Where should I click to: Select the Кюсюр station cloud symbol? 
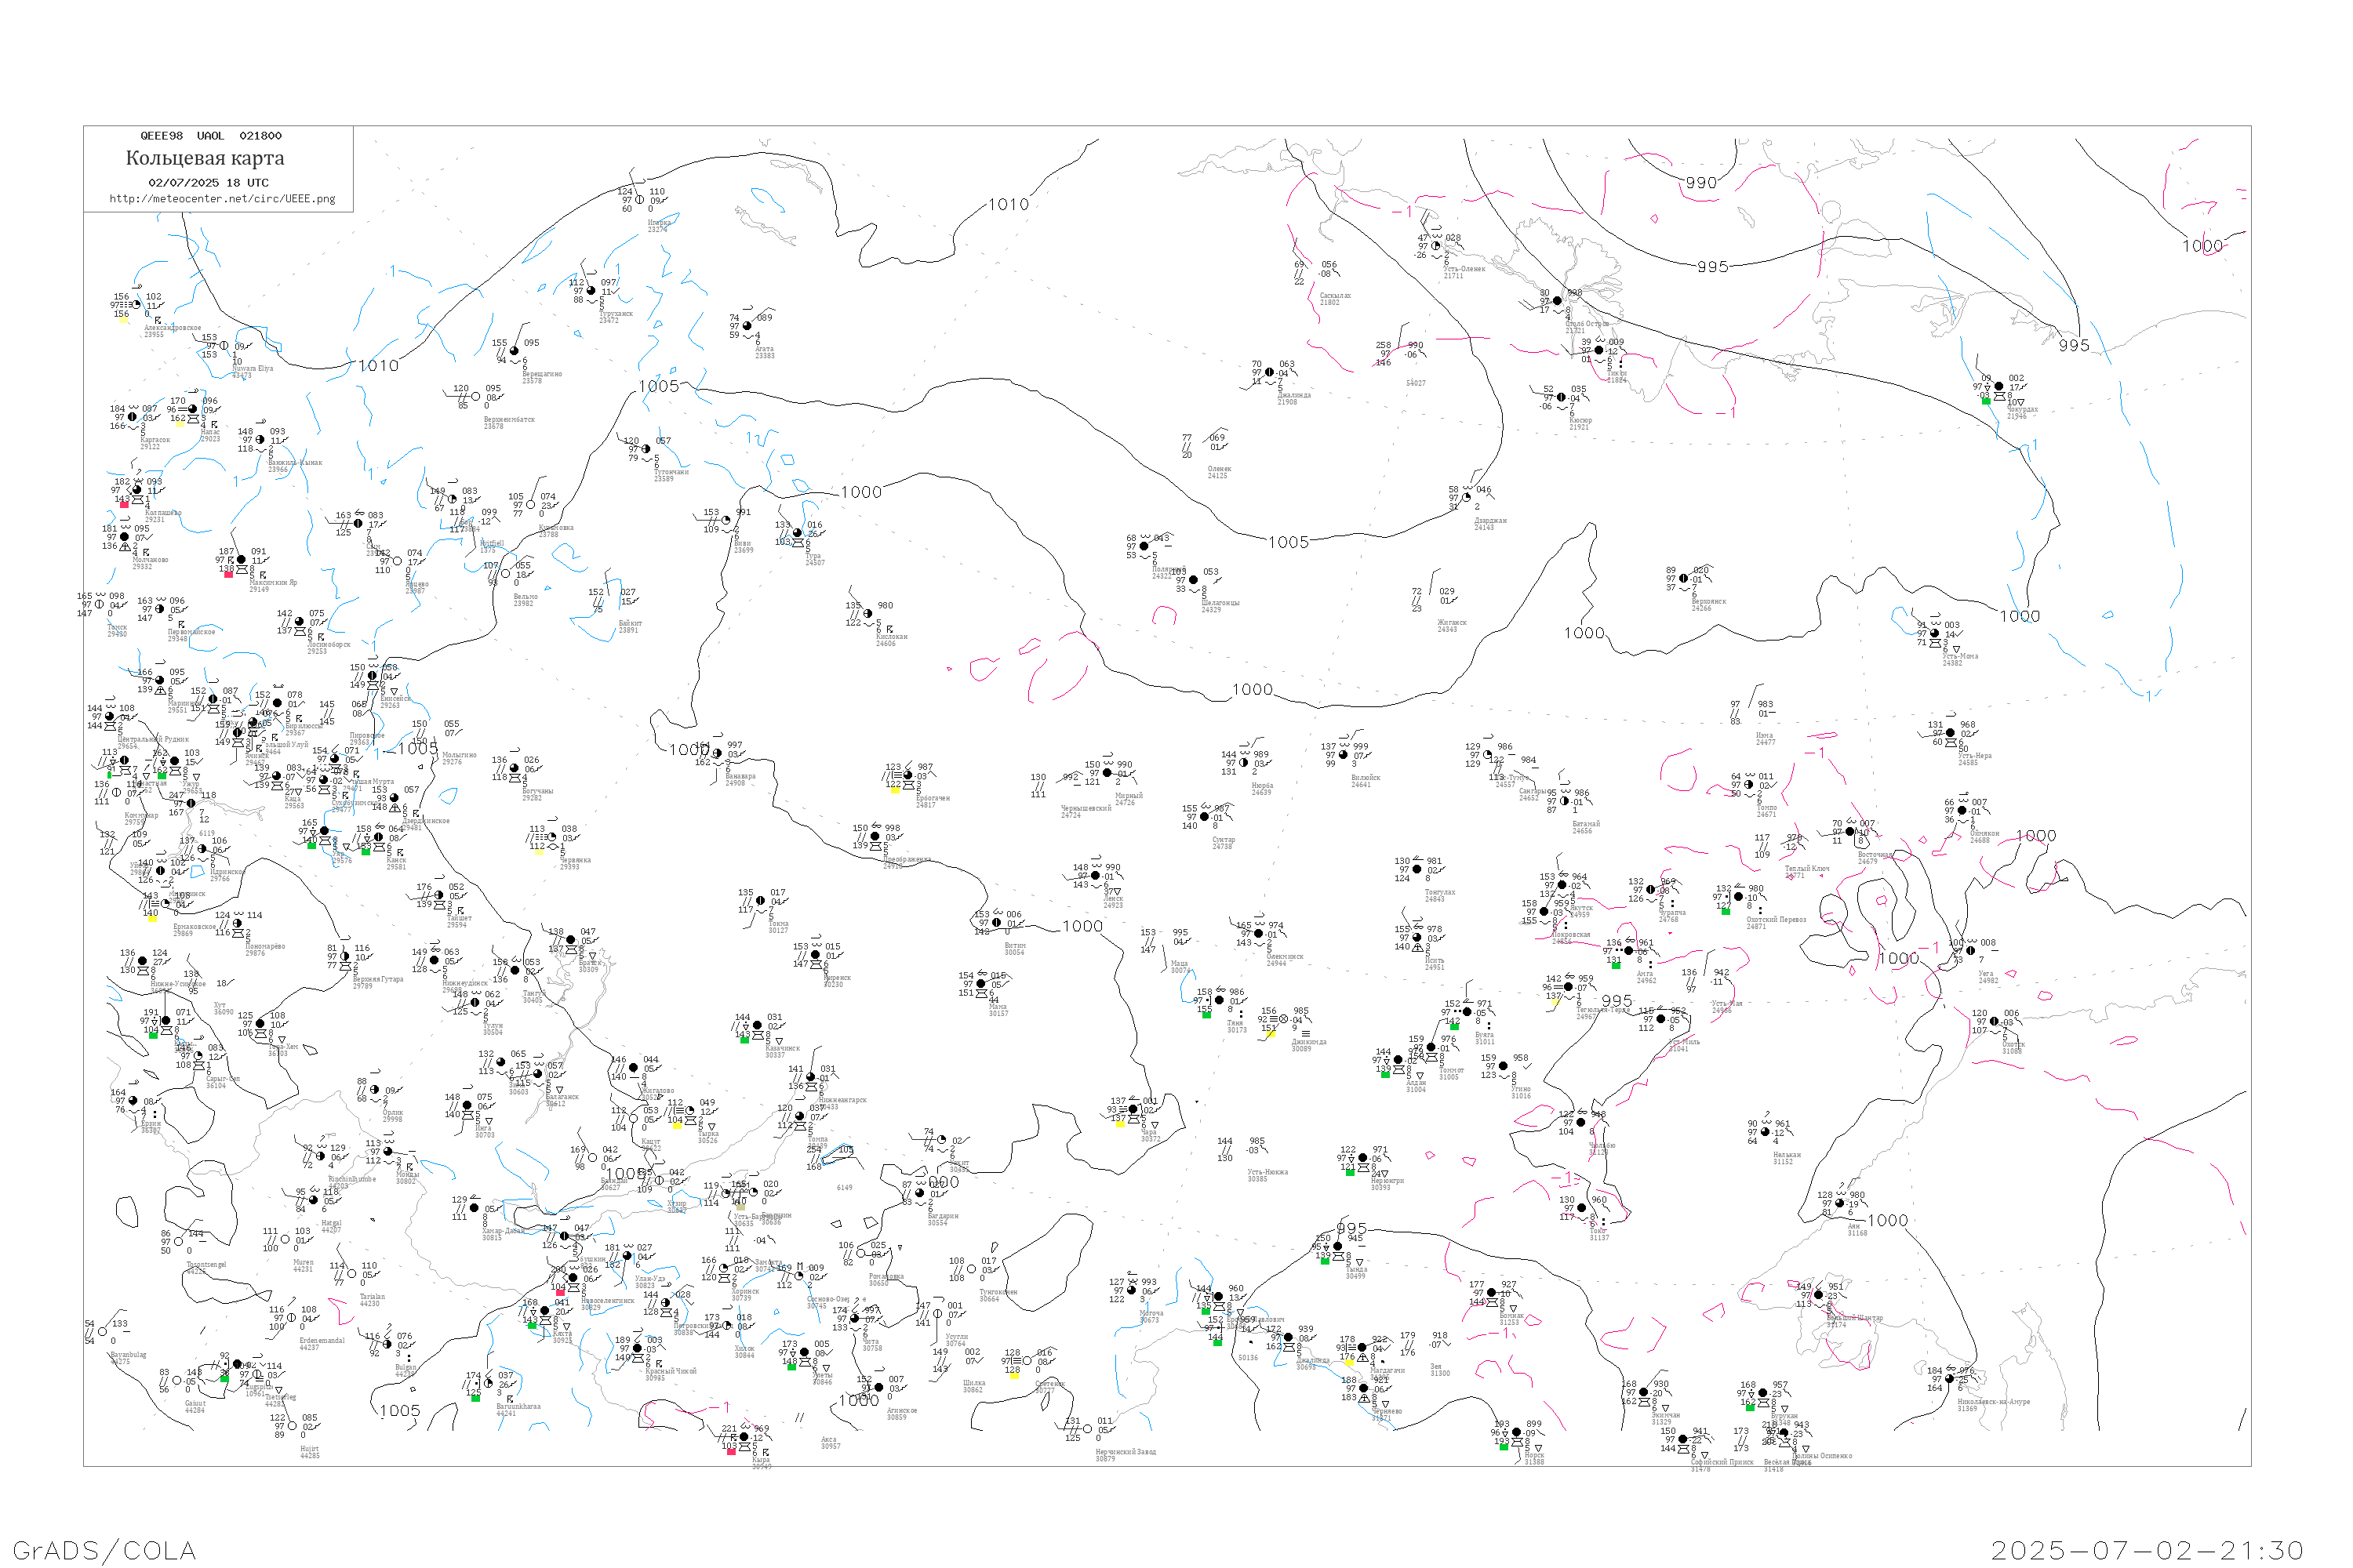[1561, 397]
